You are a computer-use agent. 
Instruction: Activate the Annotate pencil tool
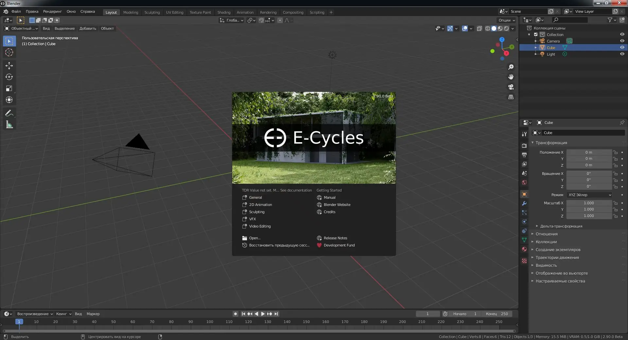pyautogui.click(x=9, y=113)
